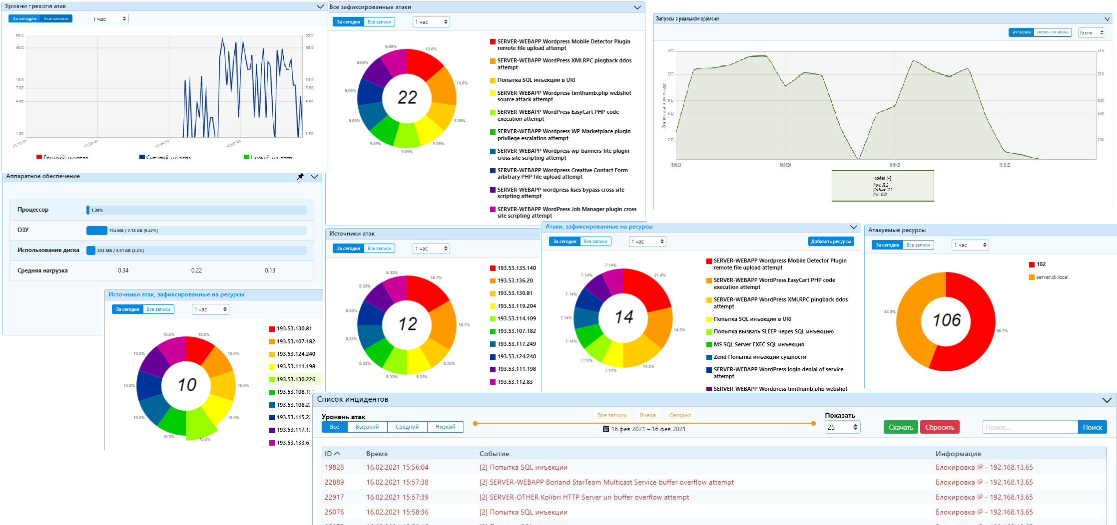
Task: Select Высокий attack level filter
Action: pyautogui.click(x=367, y=427)
